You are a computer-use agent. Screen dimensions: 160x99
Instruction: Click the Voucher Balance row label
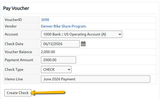[18, 52]
